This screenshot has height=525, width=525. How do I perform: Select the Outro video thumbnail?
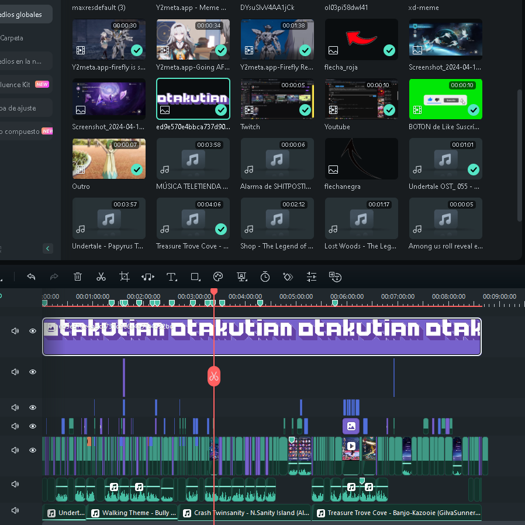pyautogui.click(x=109, y=158)
